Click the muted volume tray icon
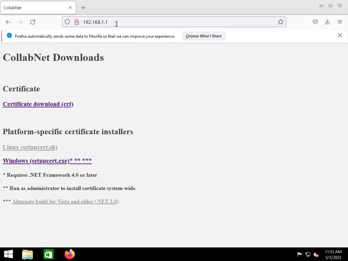 click(316, 255)
